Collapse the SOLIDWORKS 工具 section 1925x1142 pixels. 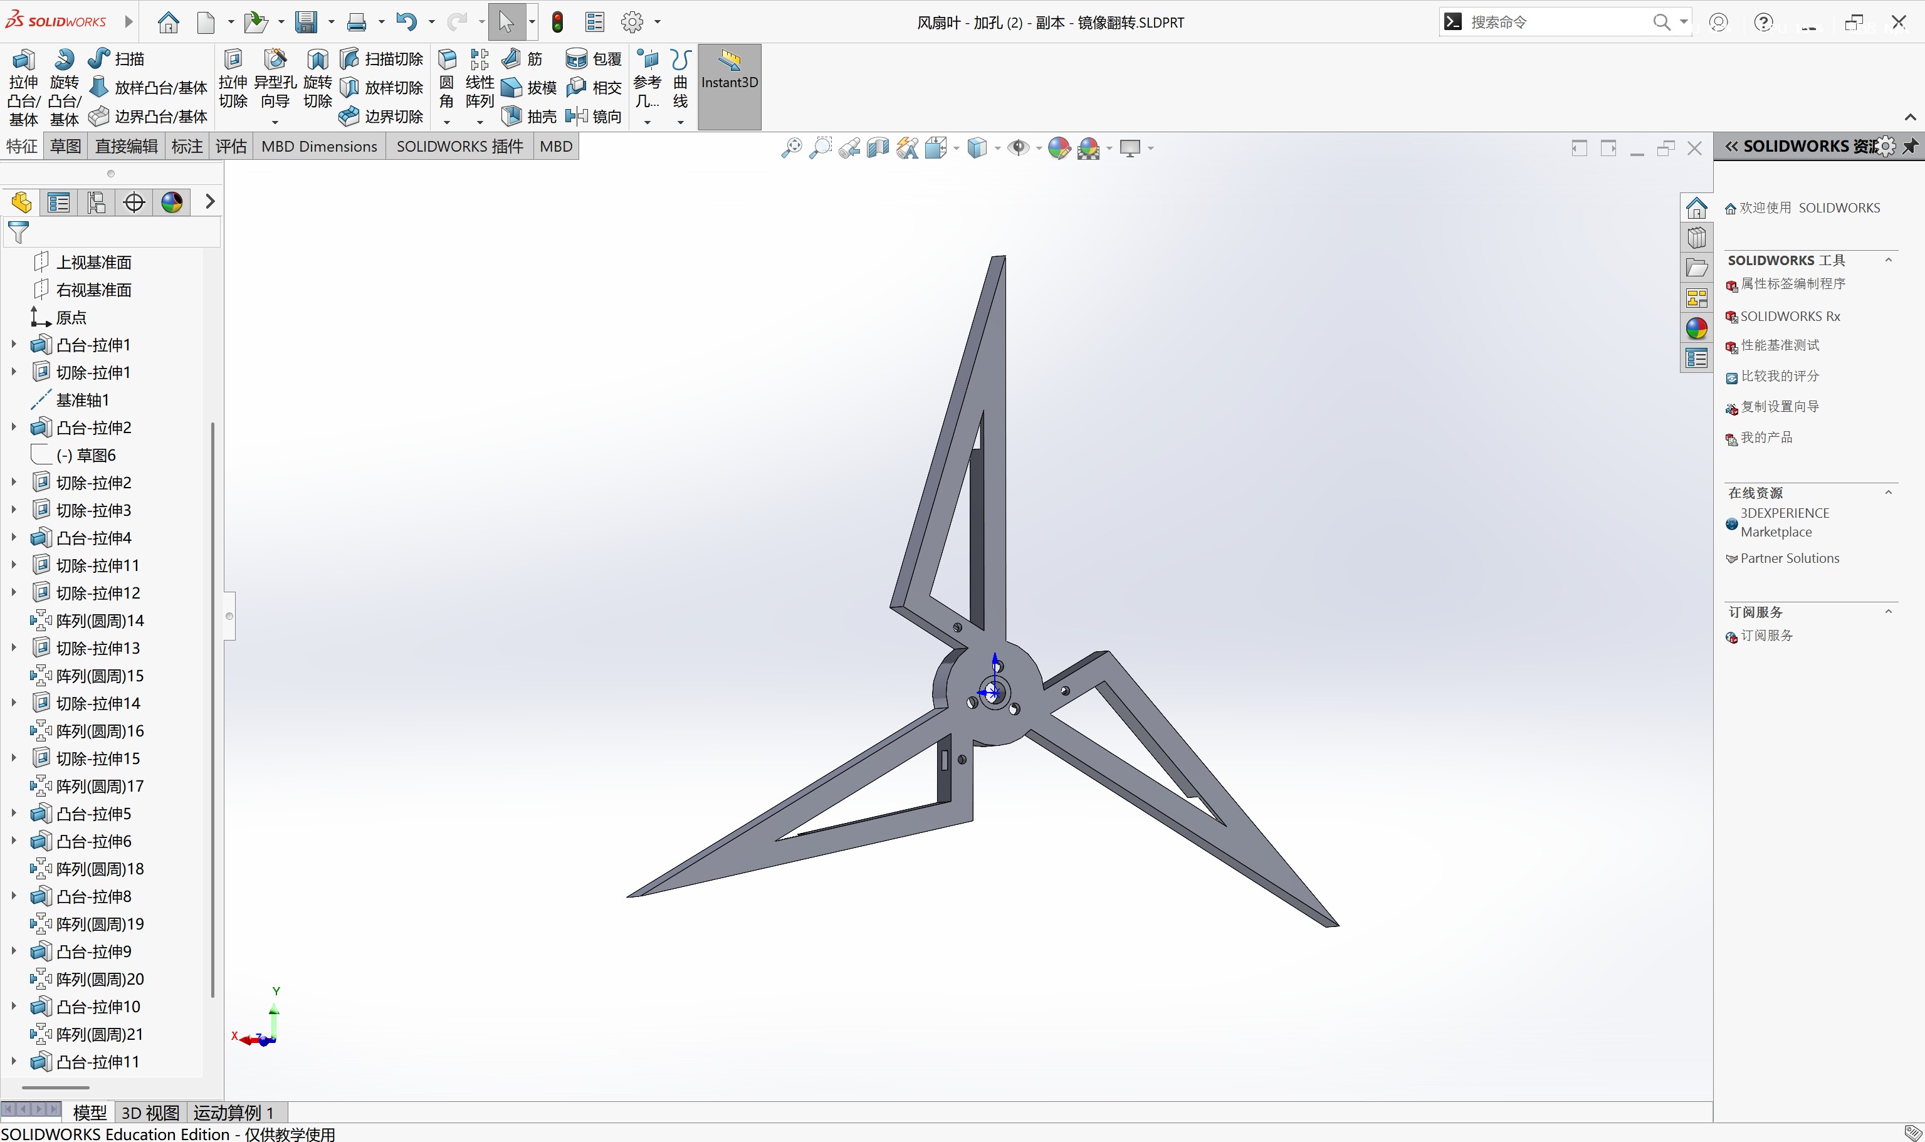pos(1888,260)
